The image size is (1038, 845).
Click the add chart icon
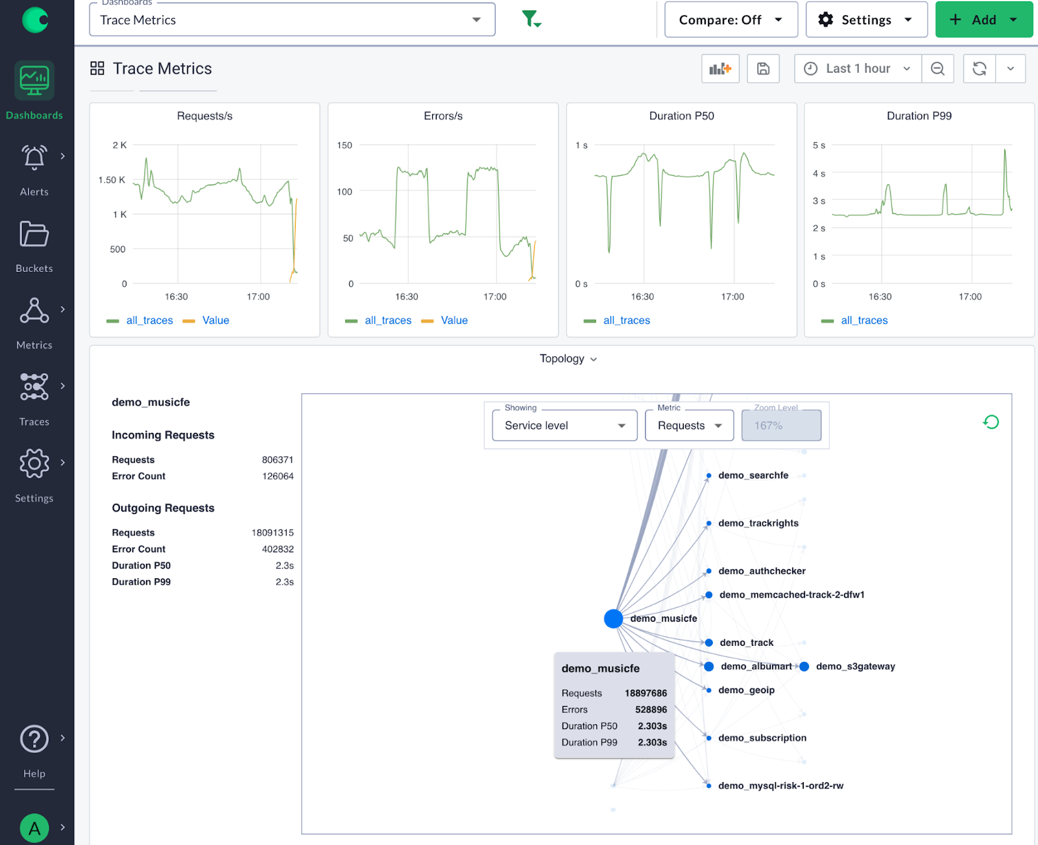click(x=720, y=69)
